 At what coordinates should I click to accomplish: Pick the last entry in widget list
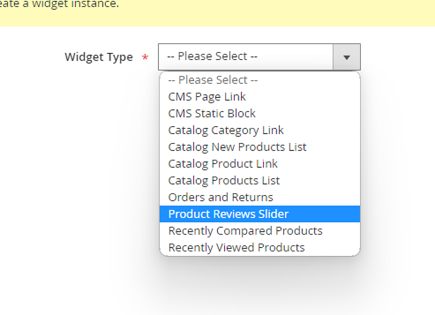point(236,247)
